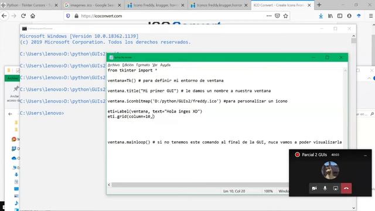
Task: Toggle camera in the call widget
Action: pyautogui.click(x=314, y=188)
